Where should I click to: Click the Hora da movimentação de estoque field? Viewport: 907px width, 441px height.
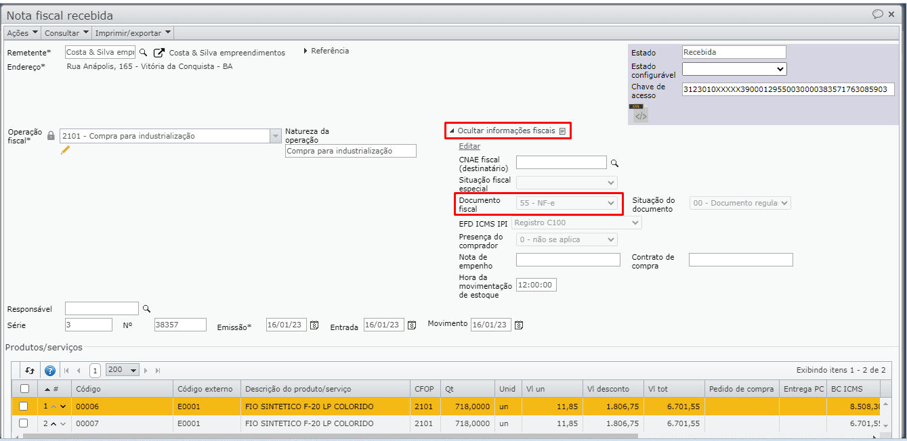tap(536, 285)
